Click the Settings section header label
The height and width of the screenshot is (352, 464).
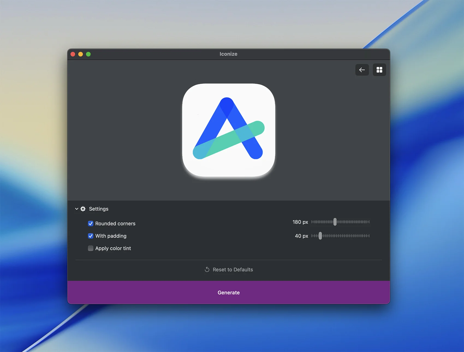(x=99, y=209)
